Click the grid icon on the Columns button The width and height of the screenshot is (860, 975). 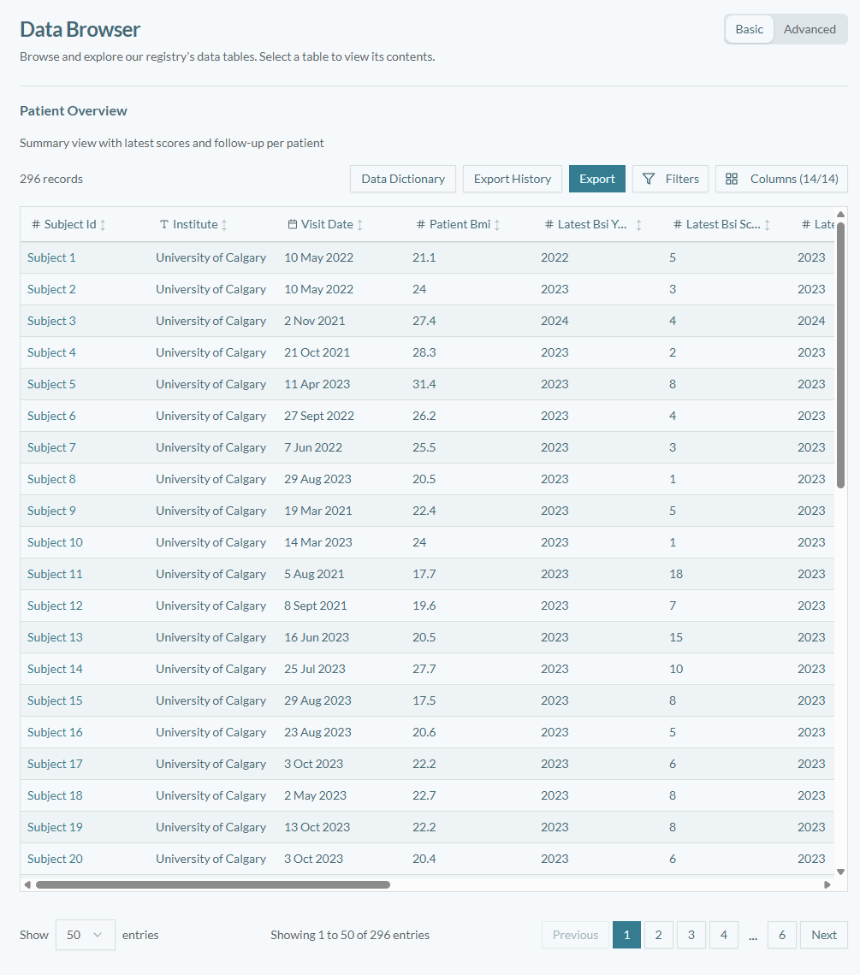click(732, 179)
